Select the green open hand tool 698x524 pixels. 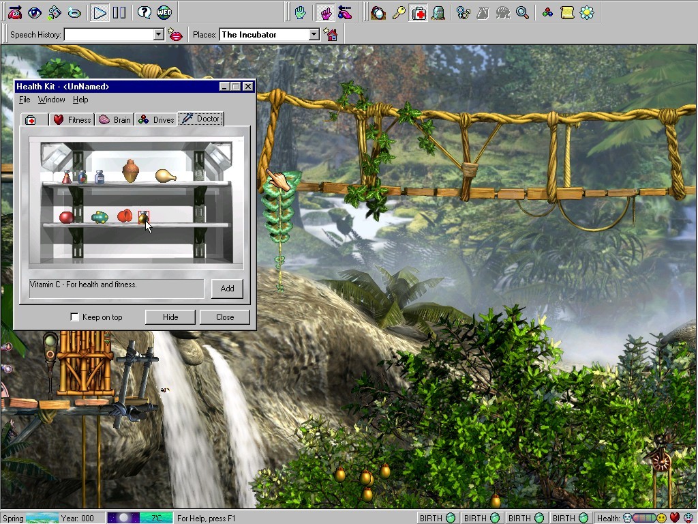pyautogui.click(x=301, y=12)
